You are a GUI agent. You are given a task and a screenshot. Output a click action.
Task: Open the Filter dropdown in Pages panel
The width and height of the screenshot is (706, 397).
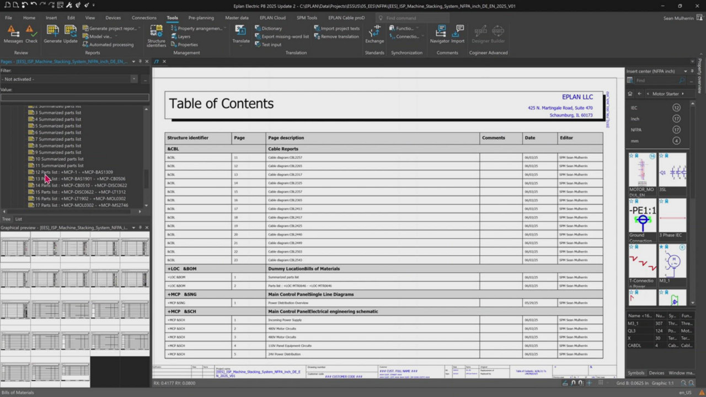[134, 79]
